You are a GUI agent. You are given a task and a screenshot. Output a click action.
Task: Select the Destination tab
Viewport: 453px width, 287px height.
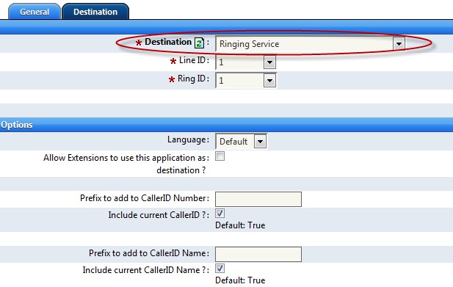coord(95,12)
